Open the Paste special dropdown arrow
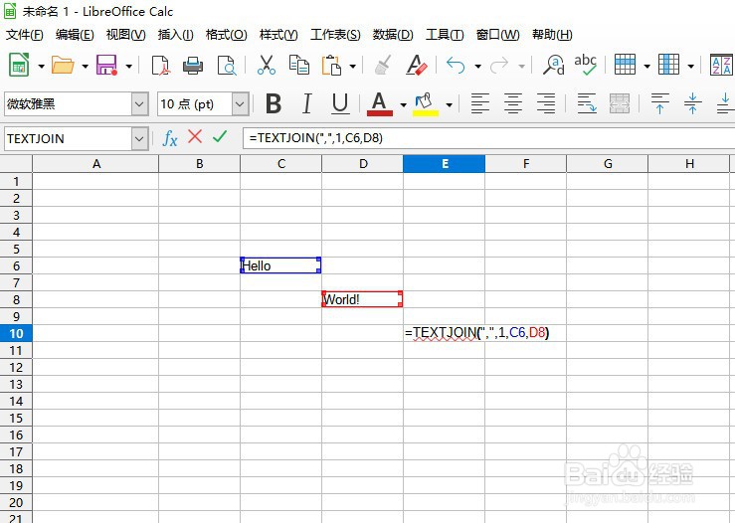735x523 pixels. coord(352,66)
